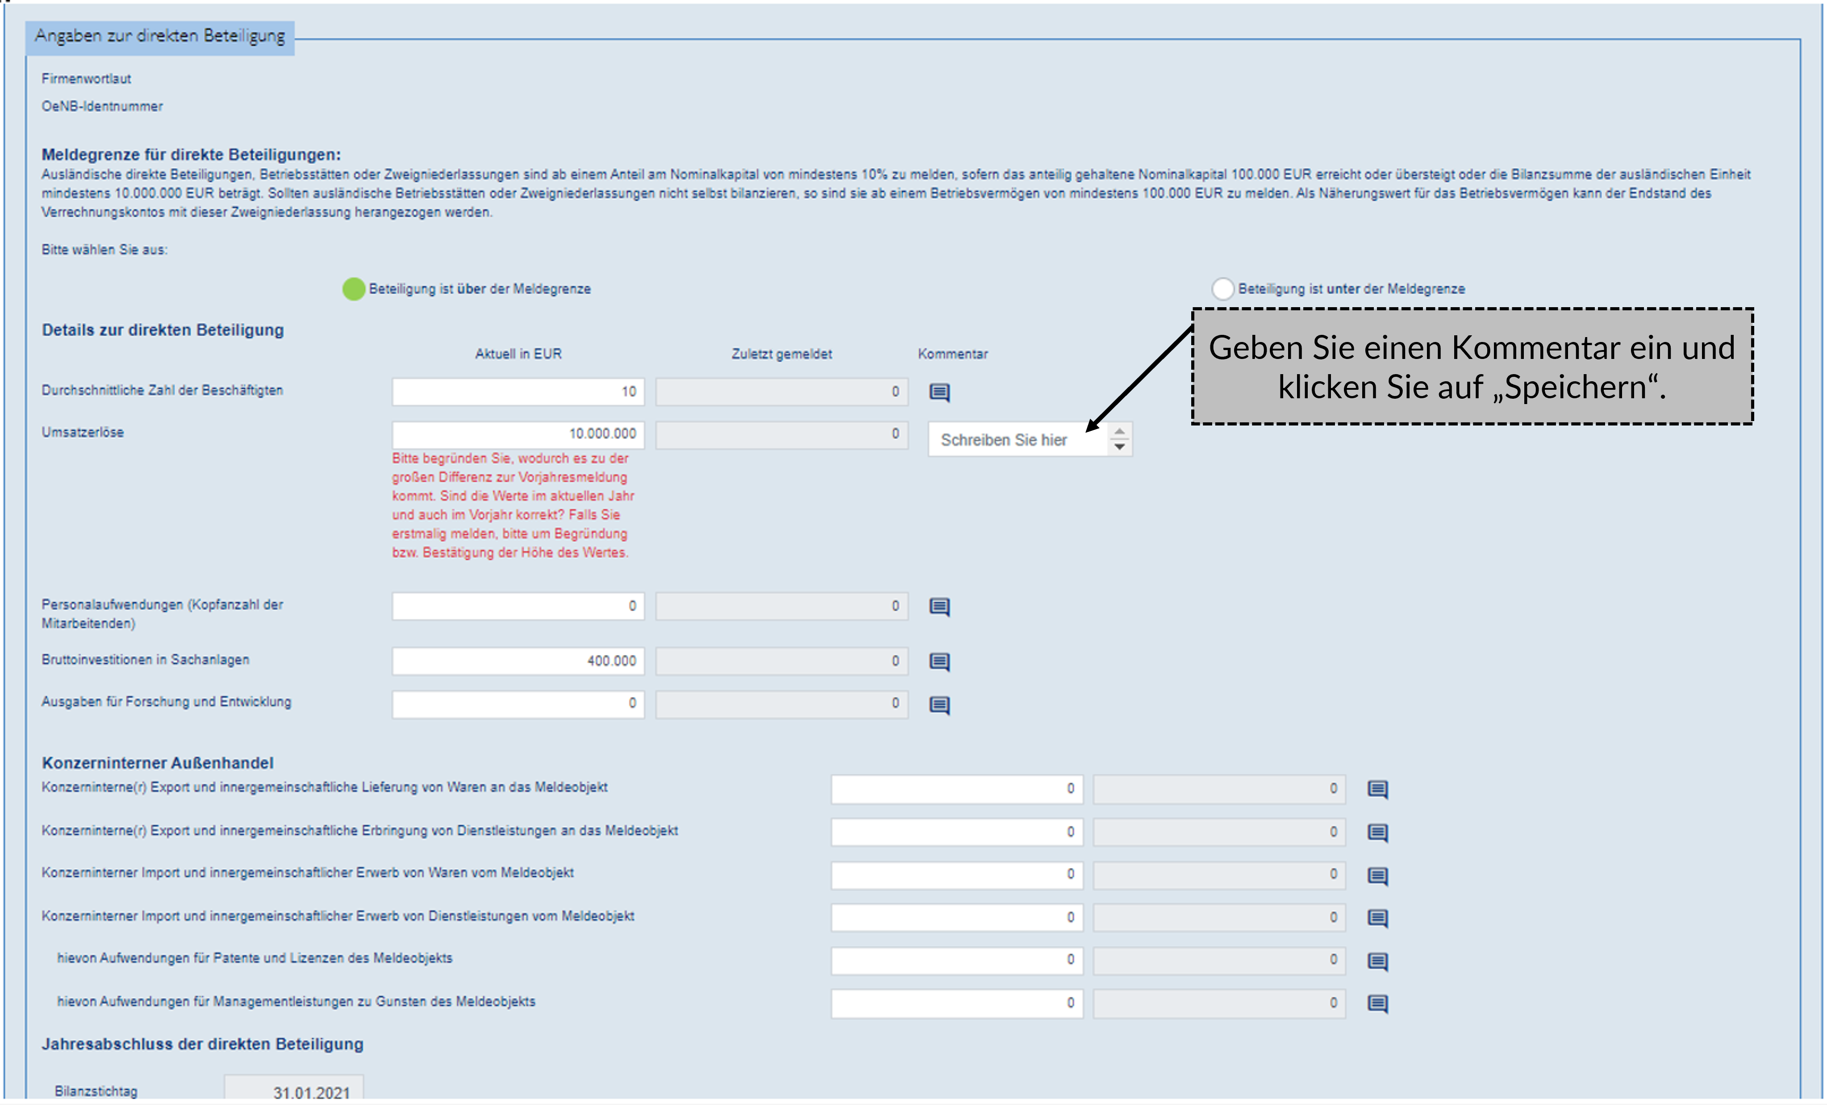
Task: Open comment icon for Durchschnittliche Zahl der Beschäftigten
Action: coord(939,392)
